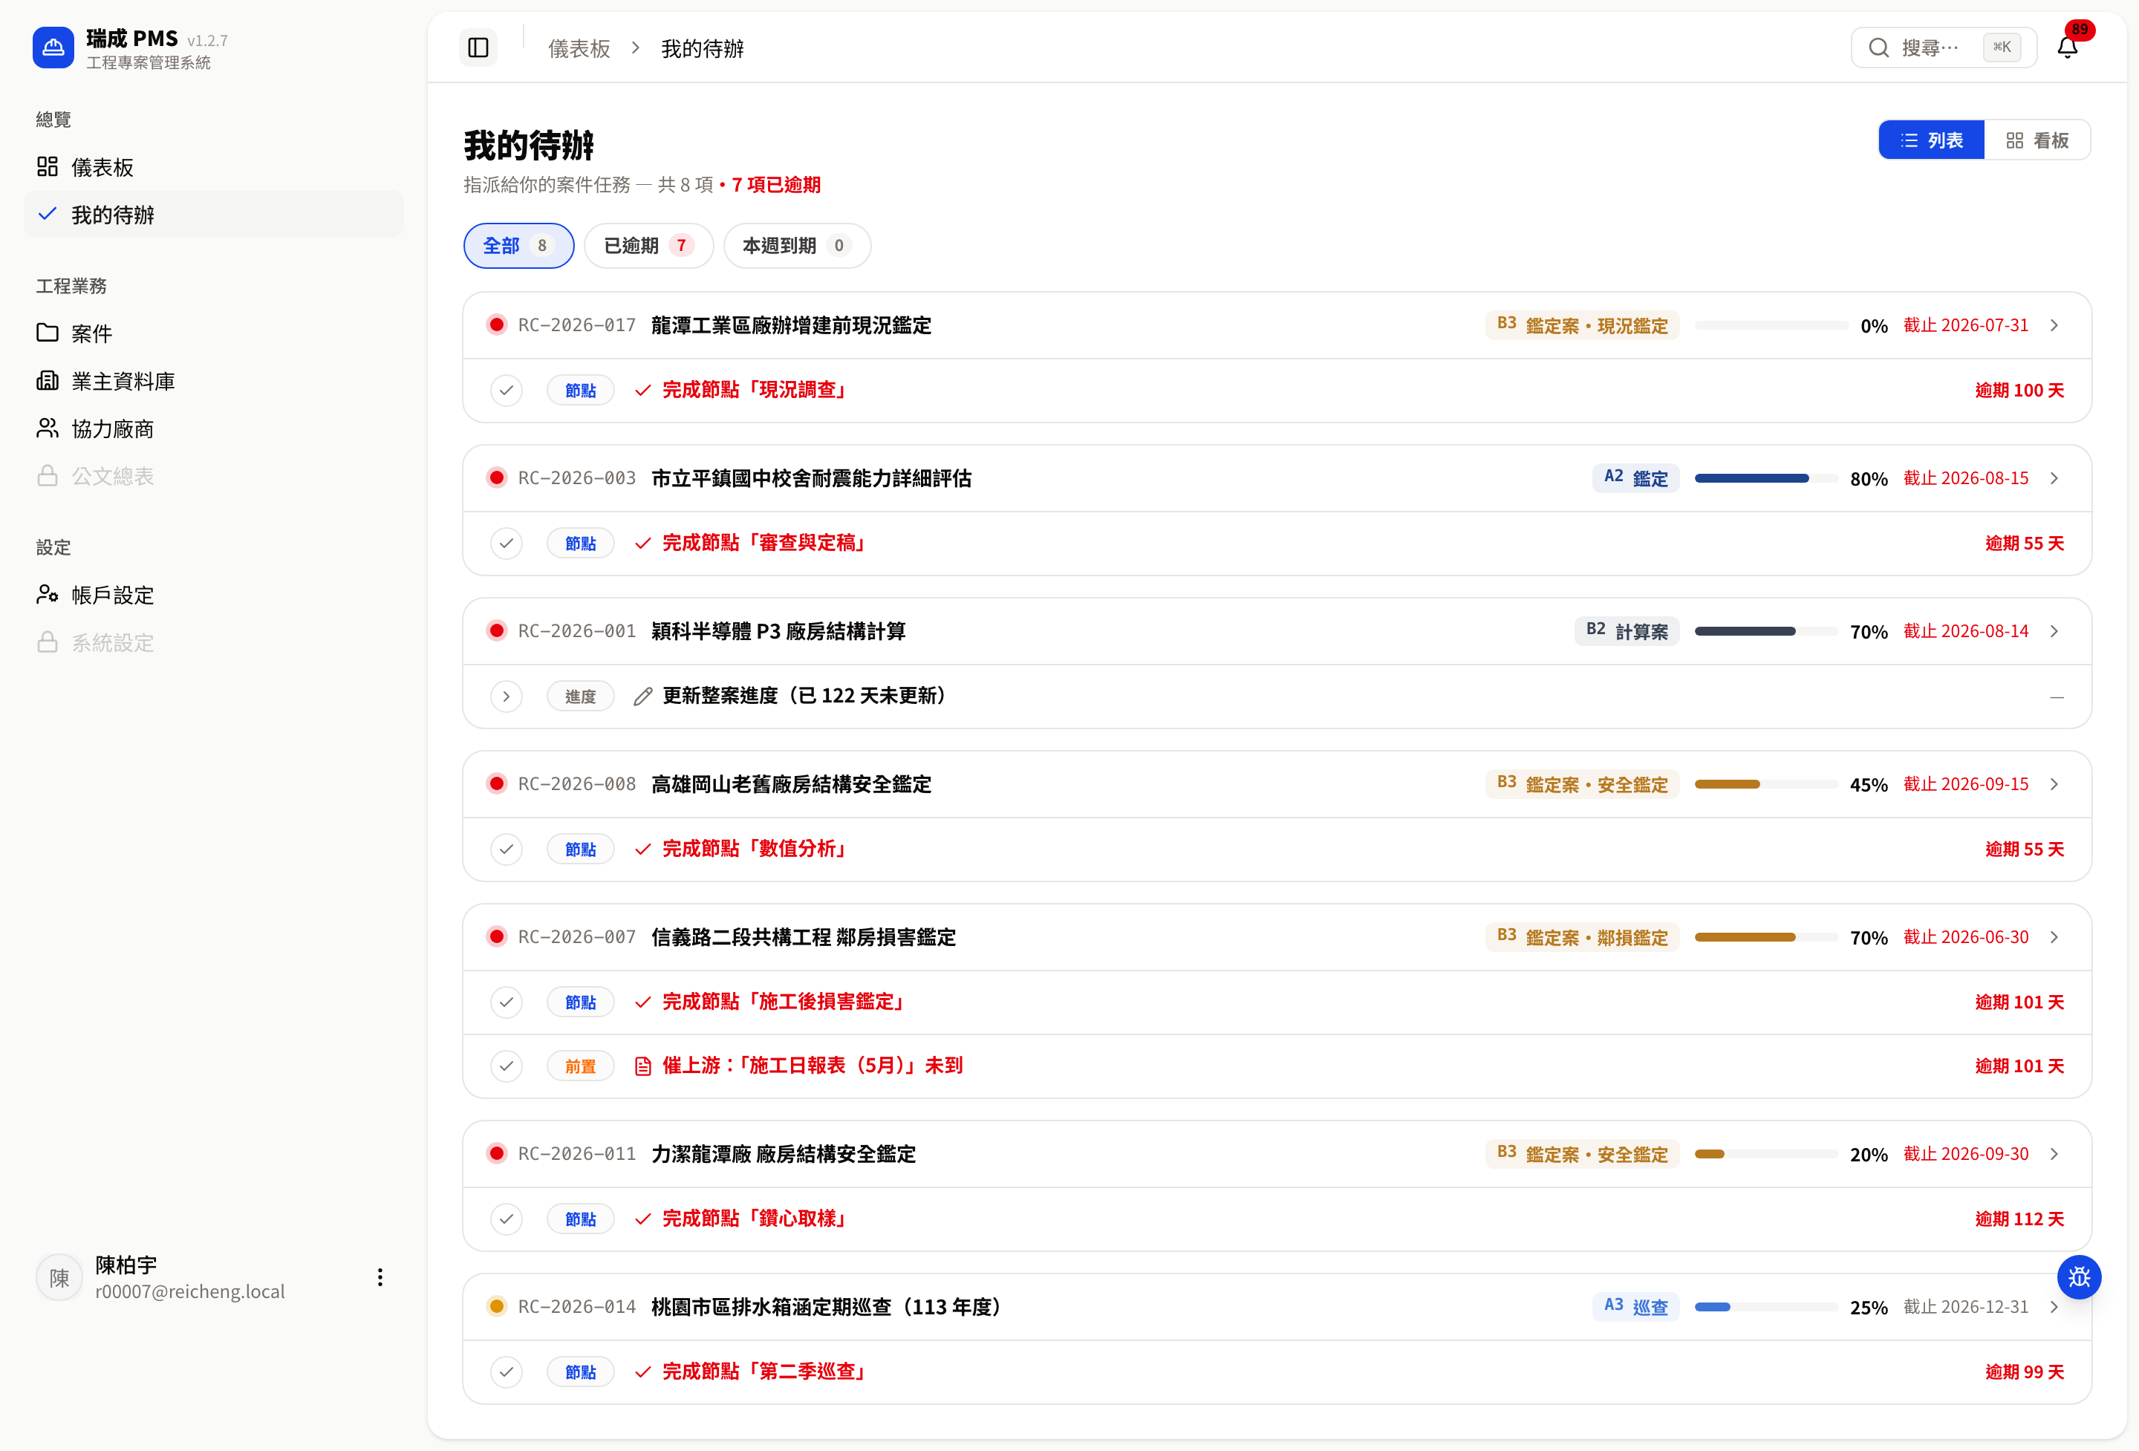Click the 瑞成 PMS hard-hat logo icon
2139x1451 pixels.
click(53, 48)
